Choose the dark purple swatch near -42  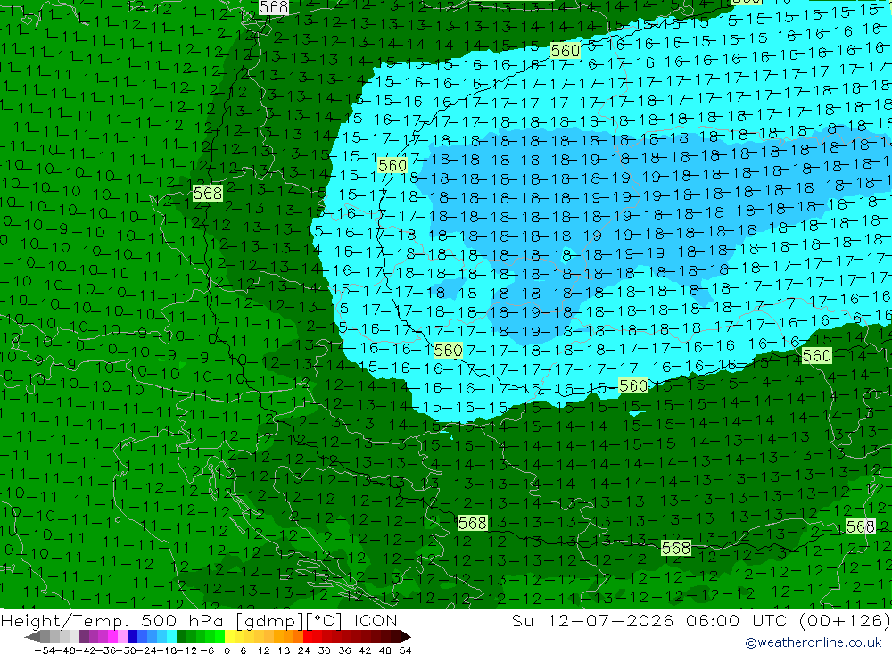[84, 637]
